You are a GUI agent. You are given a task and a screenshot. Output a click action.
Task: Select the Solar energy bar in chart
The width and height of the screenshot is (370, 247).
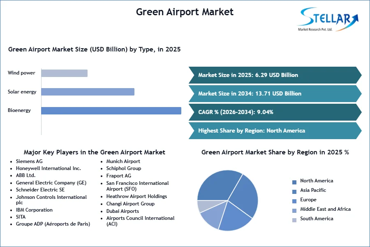88,92
